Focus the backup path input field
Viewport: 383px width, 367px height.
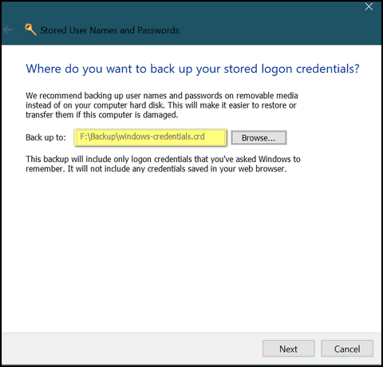click(x=151, y=137)
